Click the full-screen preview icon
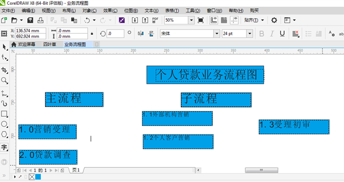The width and height of the screenshot is (344, 182). [x=201, y=21]
